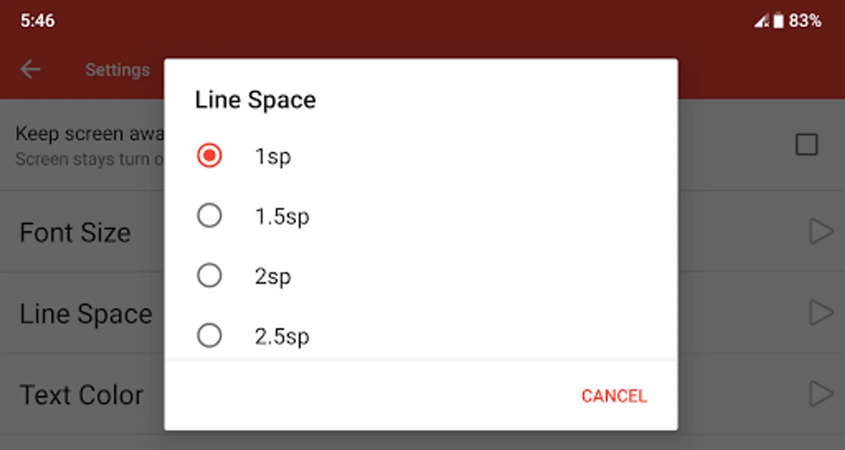The height and width of the screenshot is (450, 845).
Task: Set line spacing to 2.5sp
Action: (x=209, y=335)
